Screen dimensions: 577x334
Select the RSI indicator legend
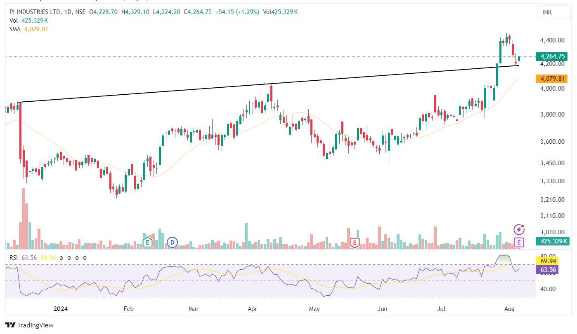47,258
